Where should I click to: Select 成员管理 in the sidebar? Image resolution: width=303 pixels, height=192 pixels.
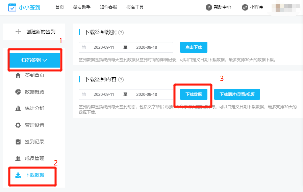[34, 158]
